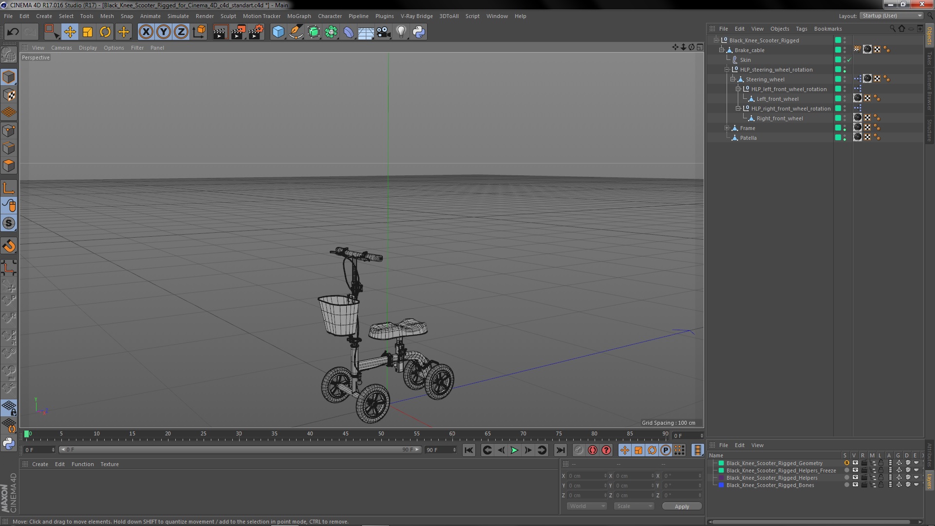The image size is (935, 526).
Task: Toggle visibility of Black_Knee_Scooter_Rigged_Bones layer
Action: click(855, 485)
